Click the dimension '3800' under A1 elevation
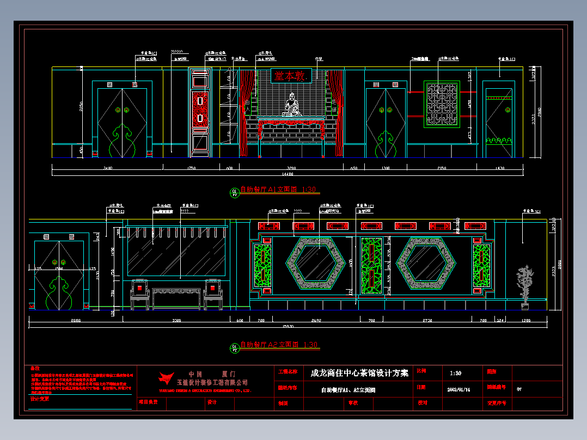Image resolution: width=587 pixels, height=440 pixels. point(291,168)
